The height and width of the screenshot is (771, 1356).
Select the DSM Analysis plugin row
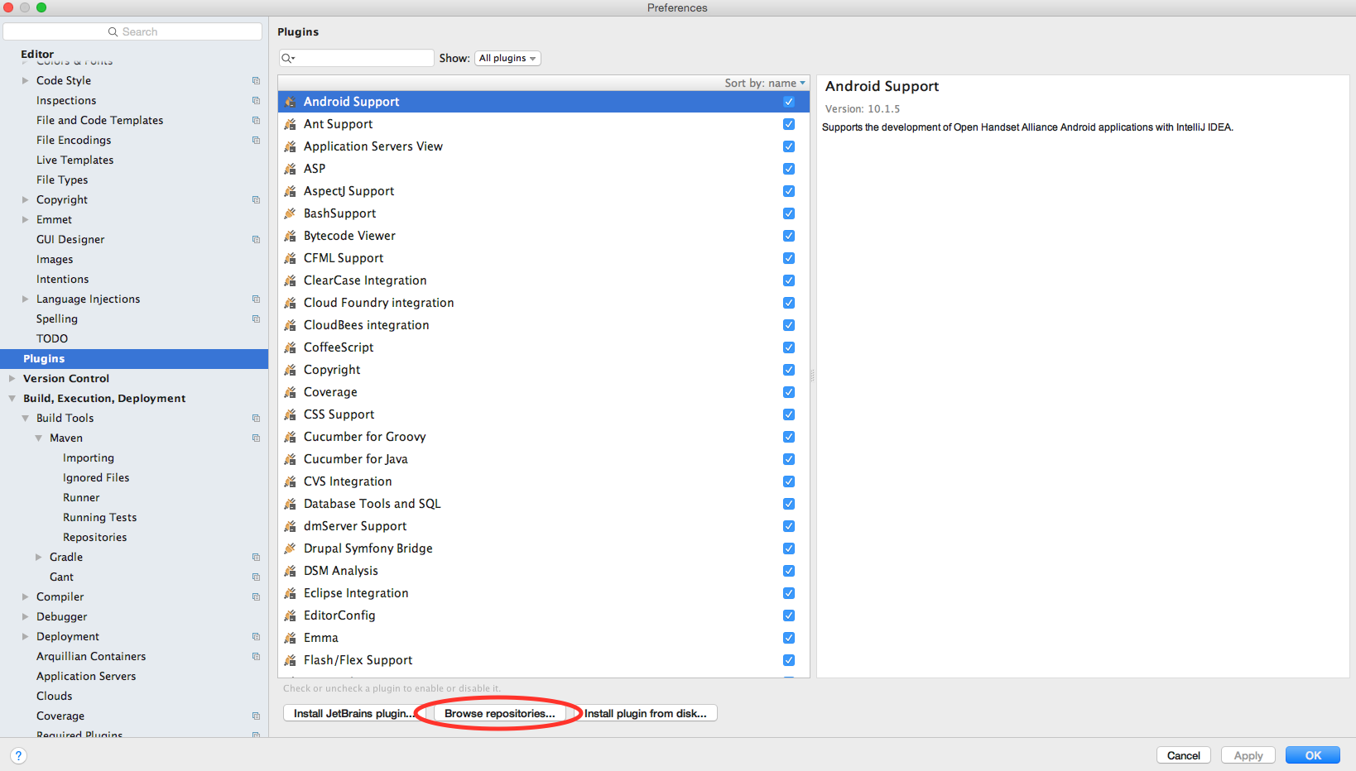click(544, 571)
